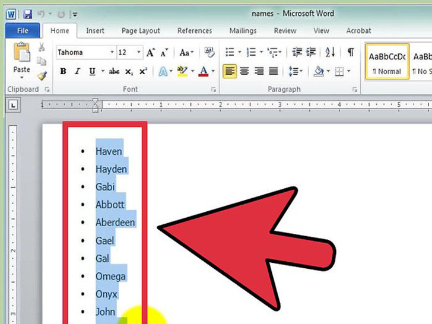Toggle Bold formatting
The image size is (432, 324).
[63, 71]
